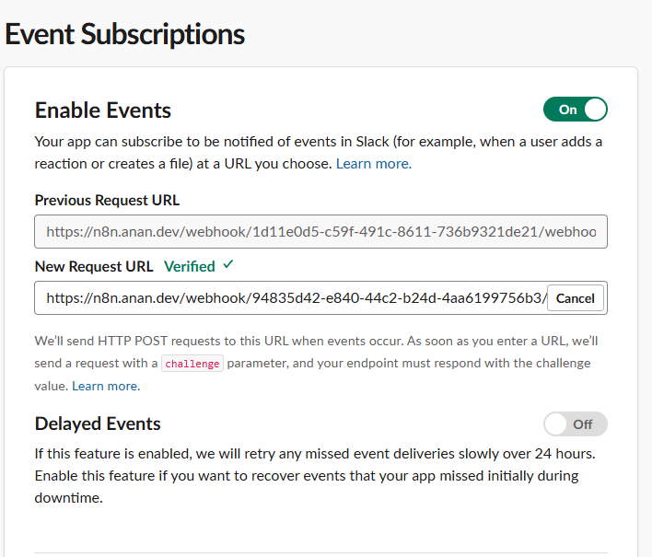Click the Off label inside the grey switch
Screen dimensions: 652x557
point(583,424)
